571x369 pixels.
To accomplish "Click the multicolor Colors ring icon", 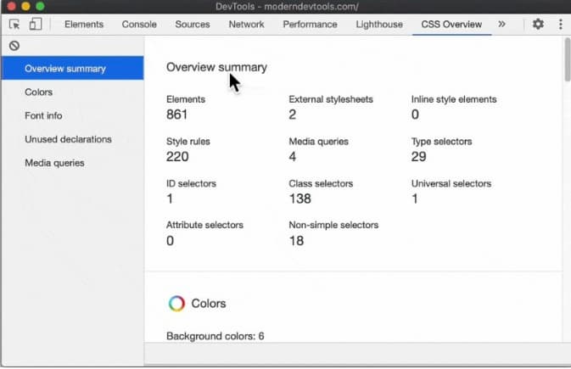I will click(176, 303).
